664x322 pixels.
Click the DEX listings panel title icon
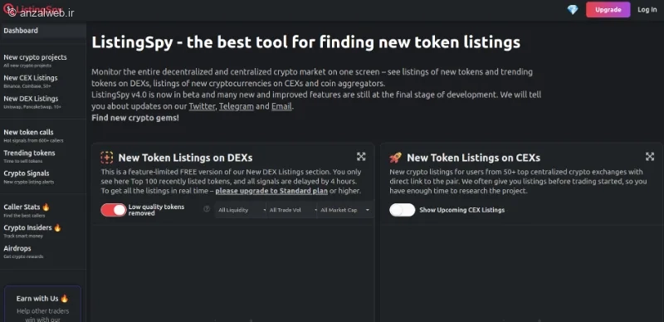(107, 158)
